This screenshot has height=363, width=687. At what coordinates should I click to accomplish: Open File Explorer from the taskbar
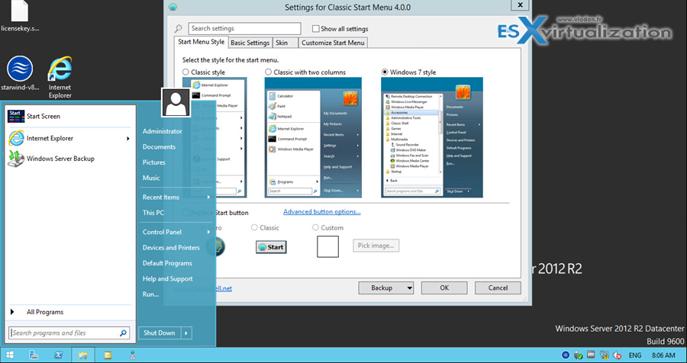tap(82, 355)
